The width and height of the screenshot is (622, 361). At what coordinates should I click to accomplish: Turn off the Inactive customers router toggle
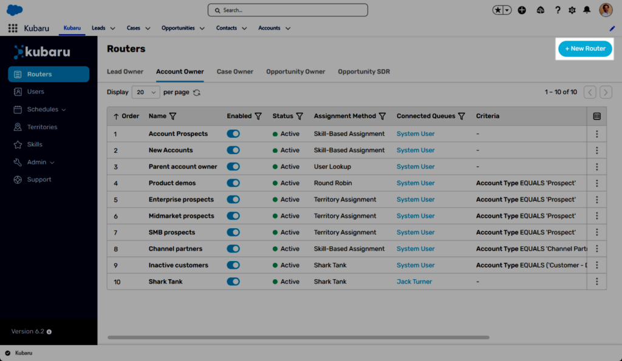click(233, 265)
